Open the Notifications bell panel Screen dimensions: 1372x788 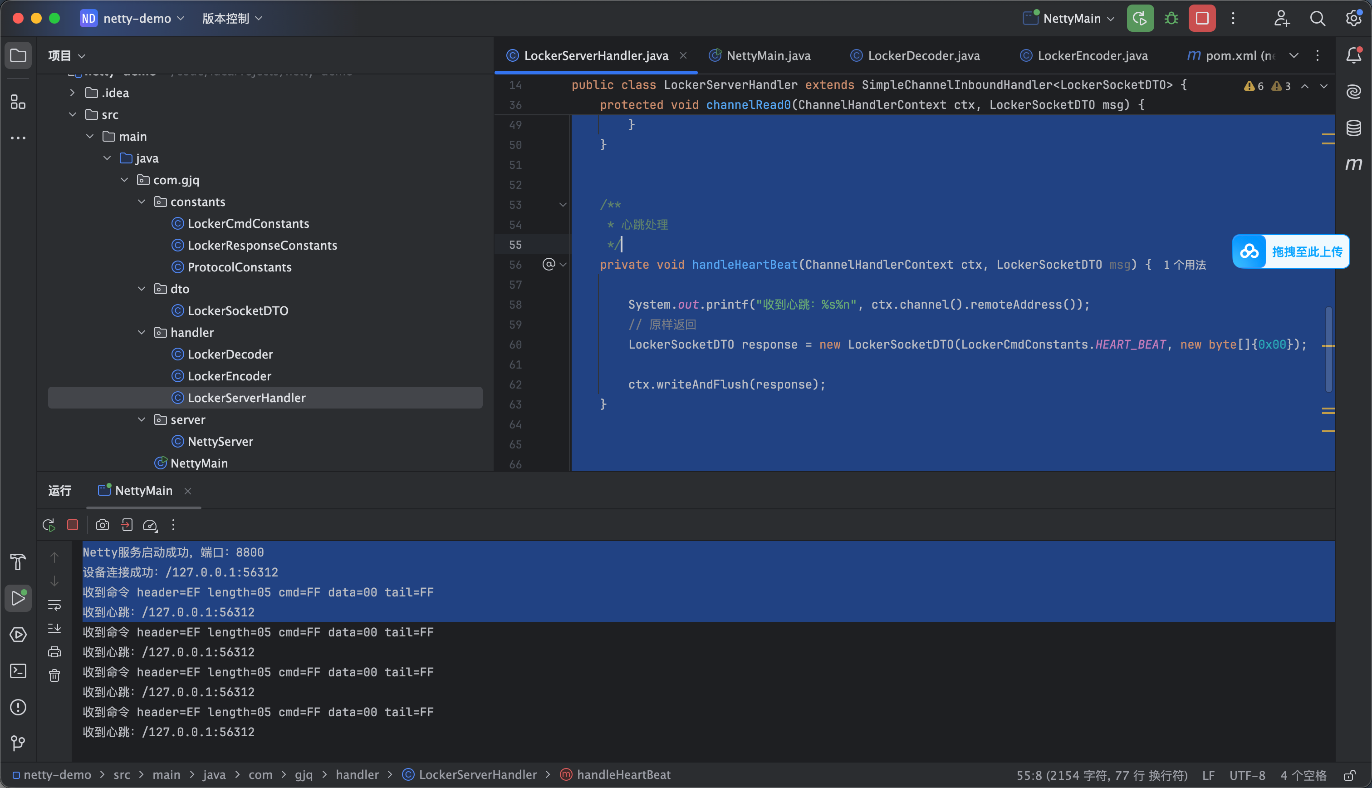[1353, 55]
